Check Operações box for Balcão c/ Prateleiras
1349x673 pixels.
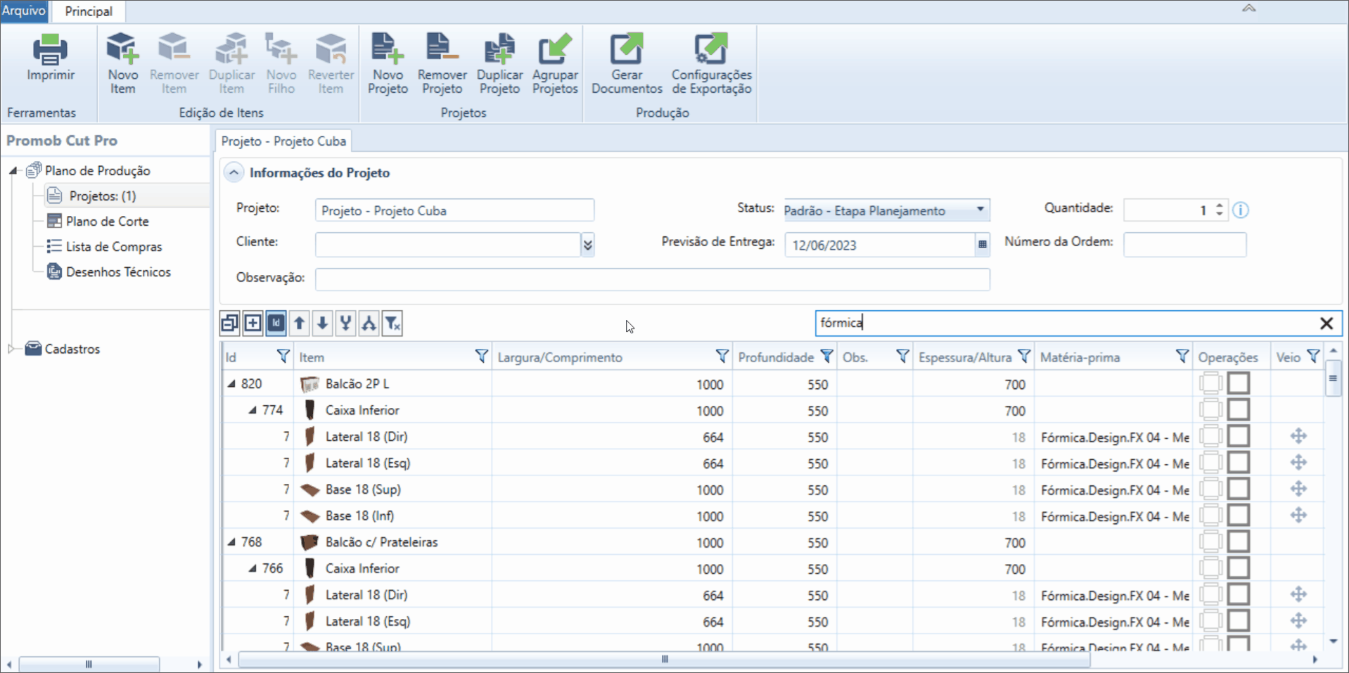[x=1239, y=541]
